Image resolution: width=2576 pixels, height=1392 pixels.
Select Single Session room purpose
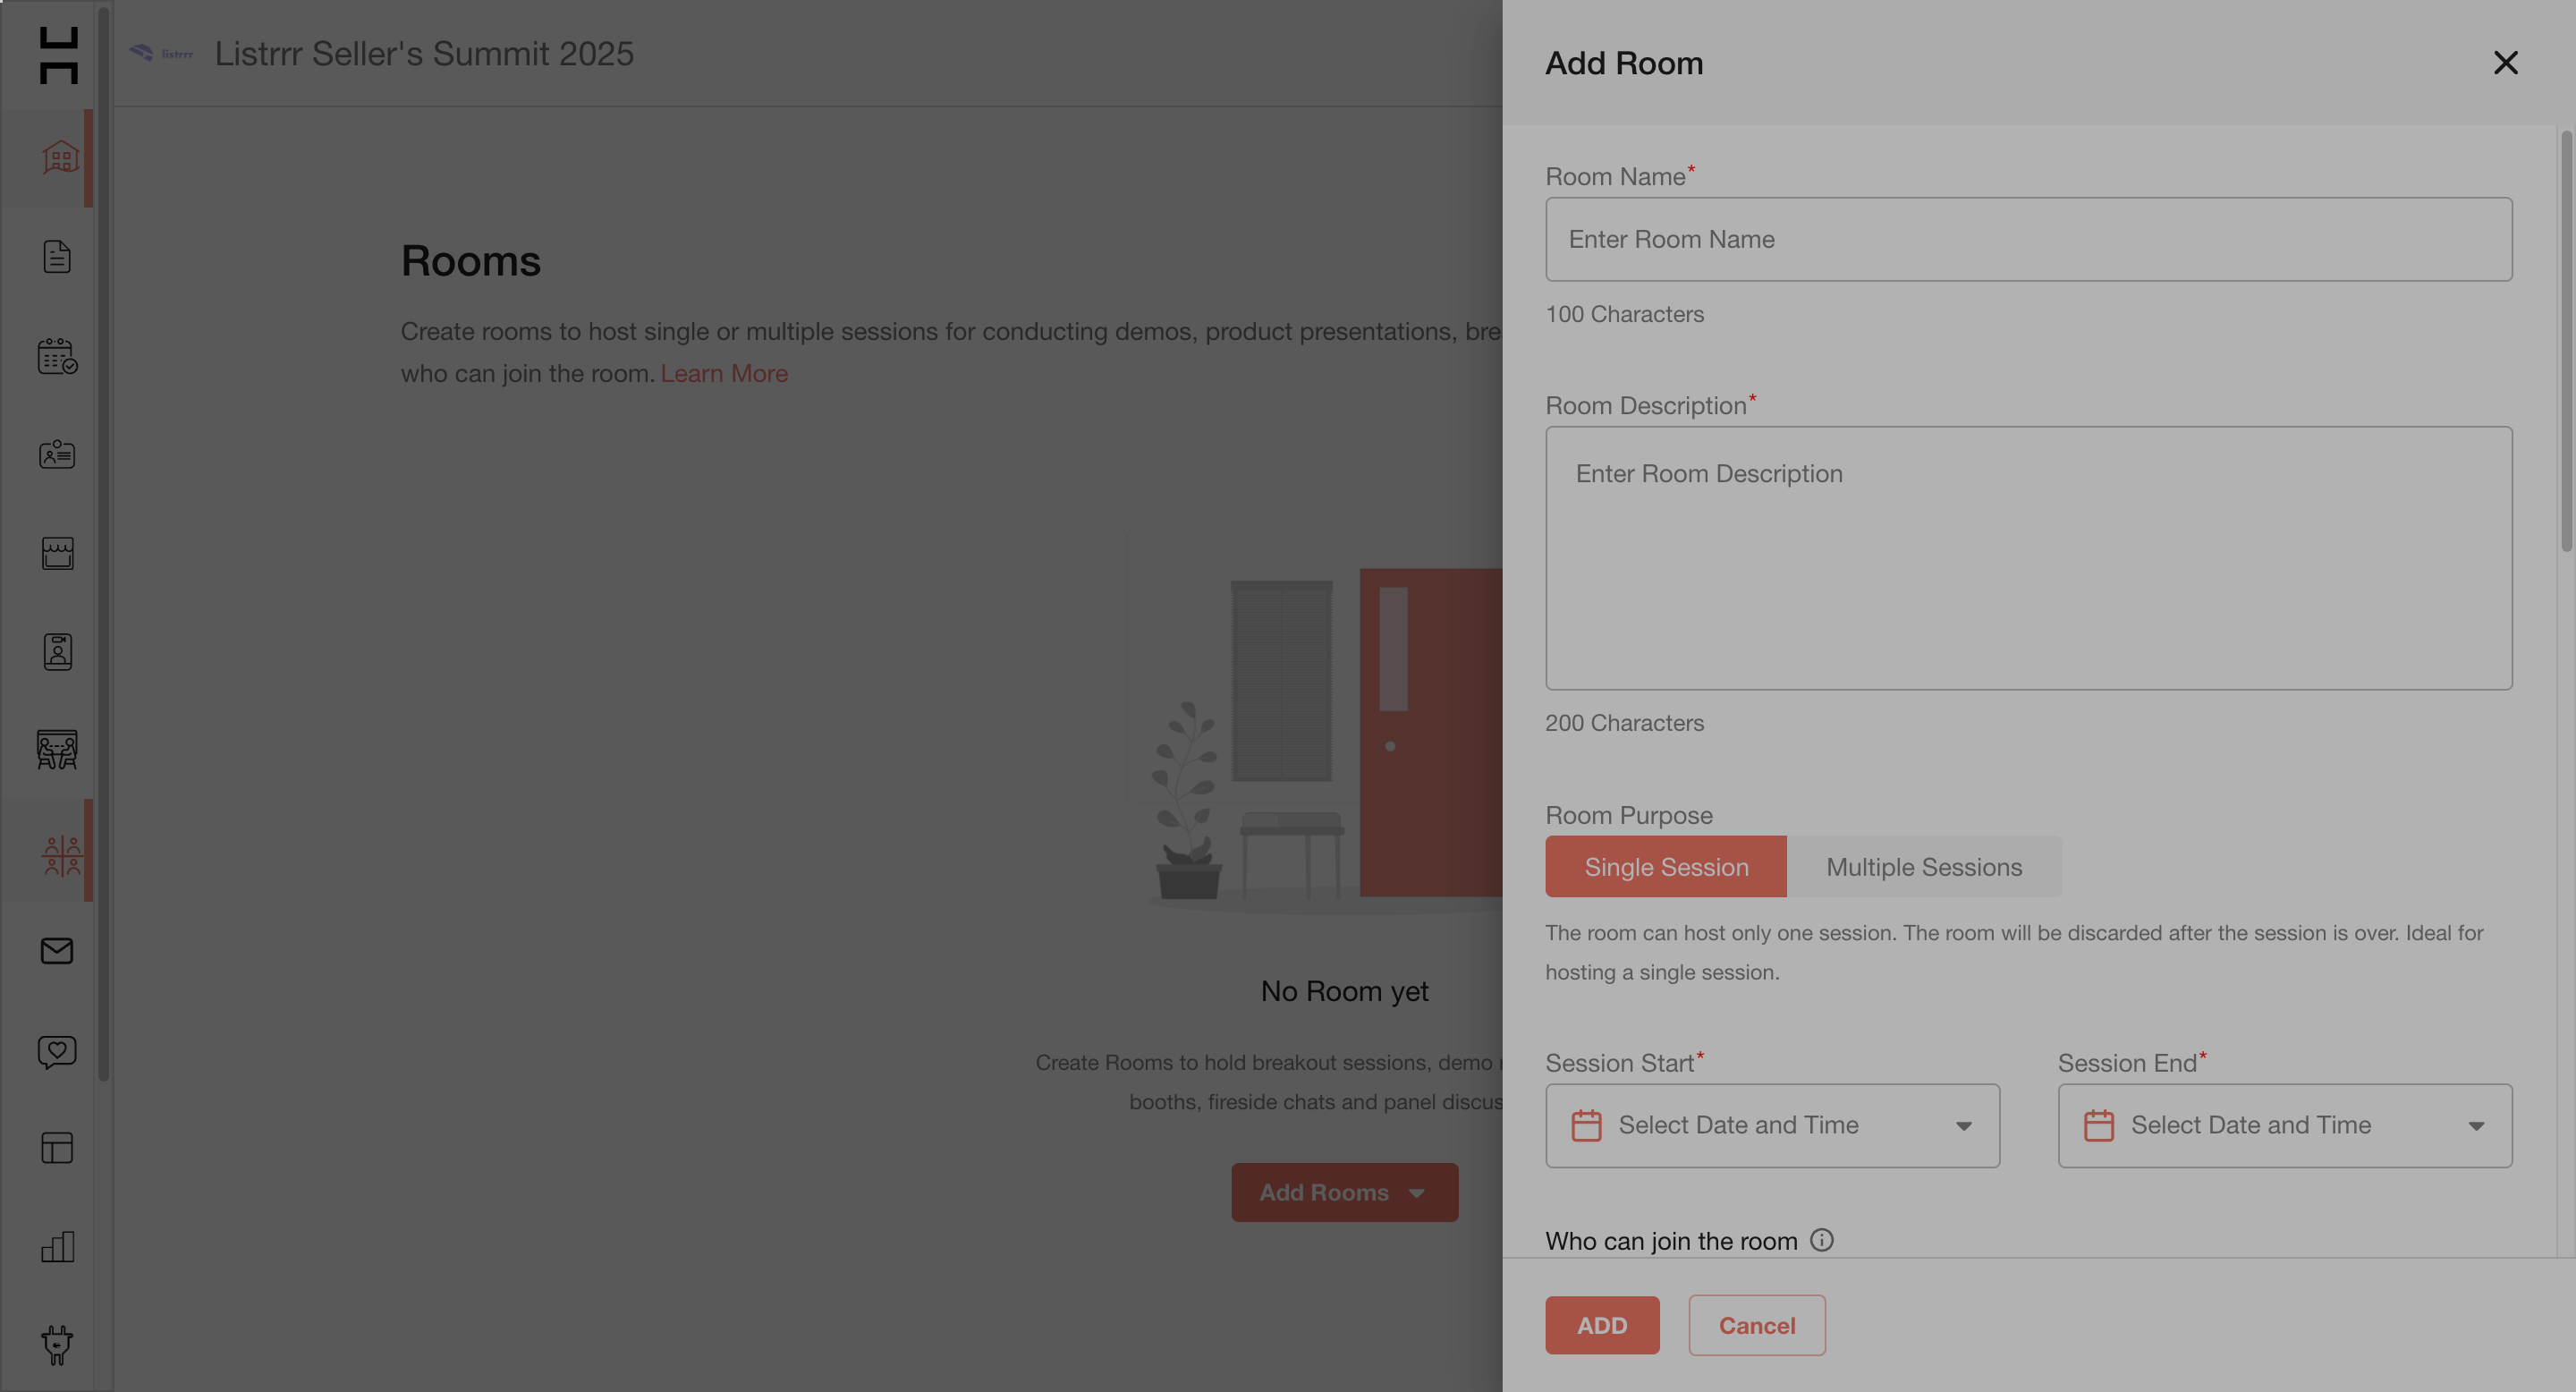(1666, 867)
